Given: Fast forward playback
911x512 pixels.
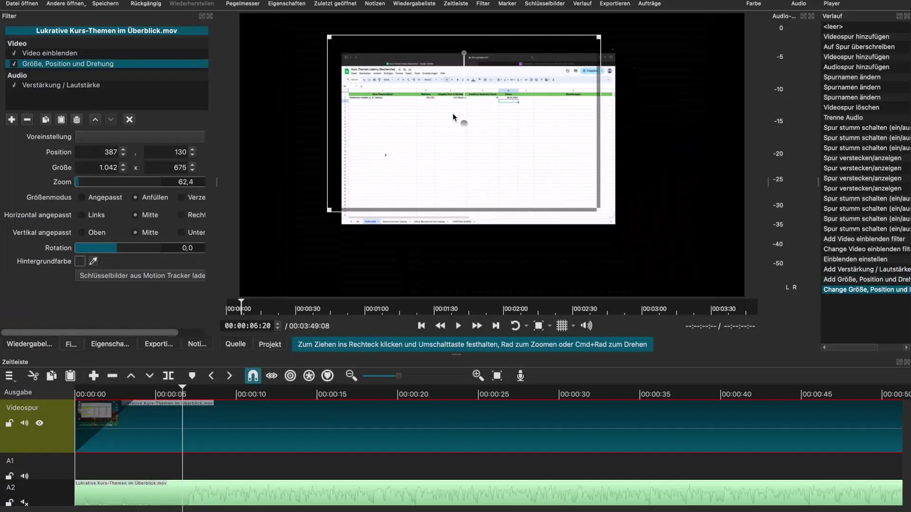Looking at the screenshot, I should [x=477, y=326].
